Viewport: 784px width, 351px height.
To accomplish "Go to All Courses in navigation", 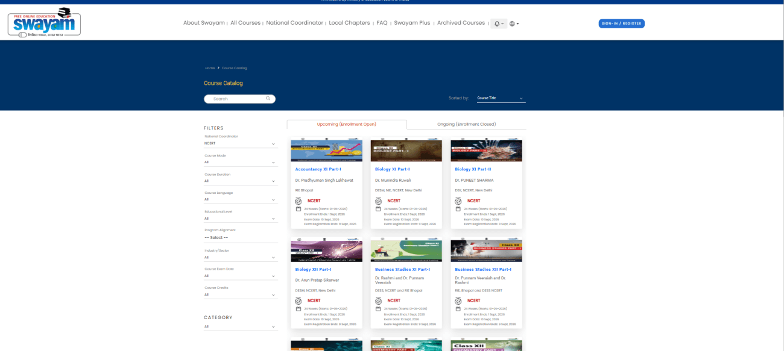I will (245, 23).
